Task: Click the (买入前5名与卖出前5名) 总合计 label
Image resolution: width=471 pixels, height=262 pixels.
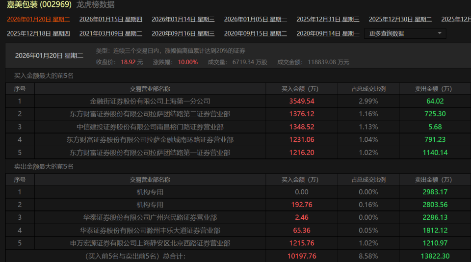Action: pyautogui.click(x=135, y=256)
